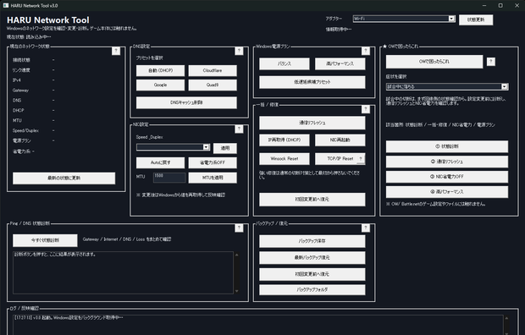525x335 pixels.
Task: Click the Gateway label in network status
Action: click(21, 91)
